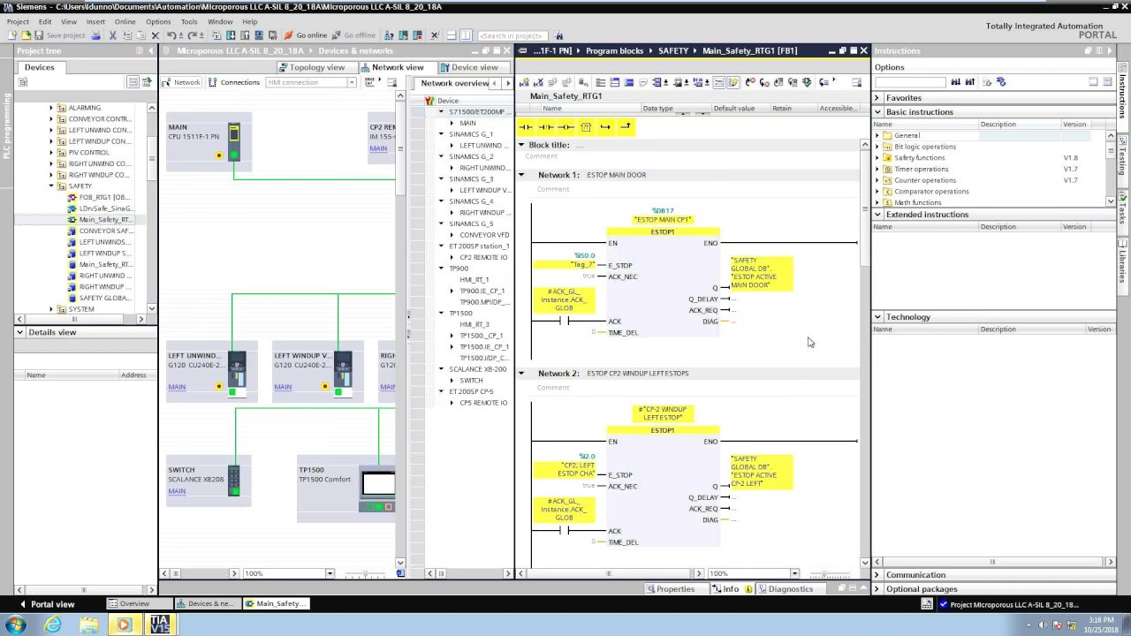Click the Undo arrow icon
Image resolution: width=1131 pixels, height=636 pixels.
tap(171, 35)
